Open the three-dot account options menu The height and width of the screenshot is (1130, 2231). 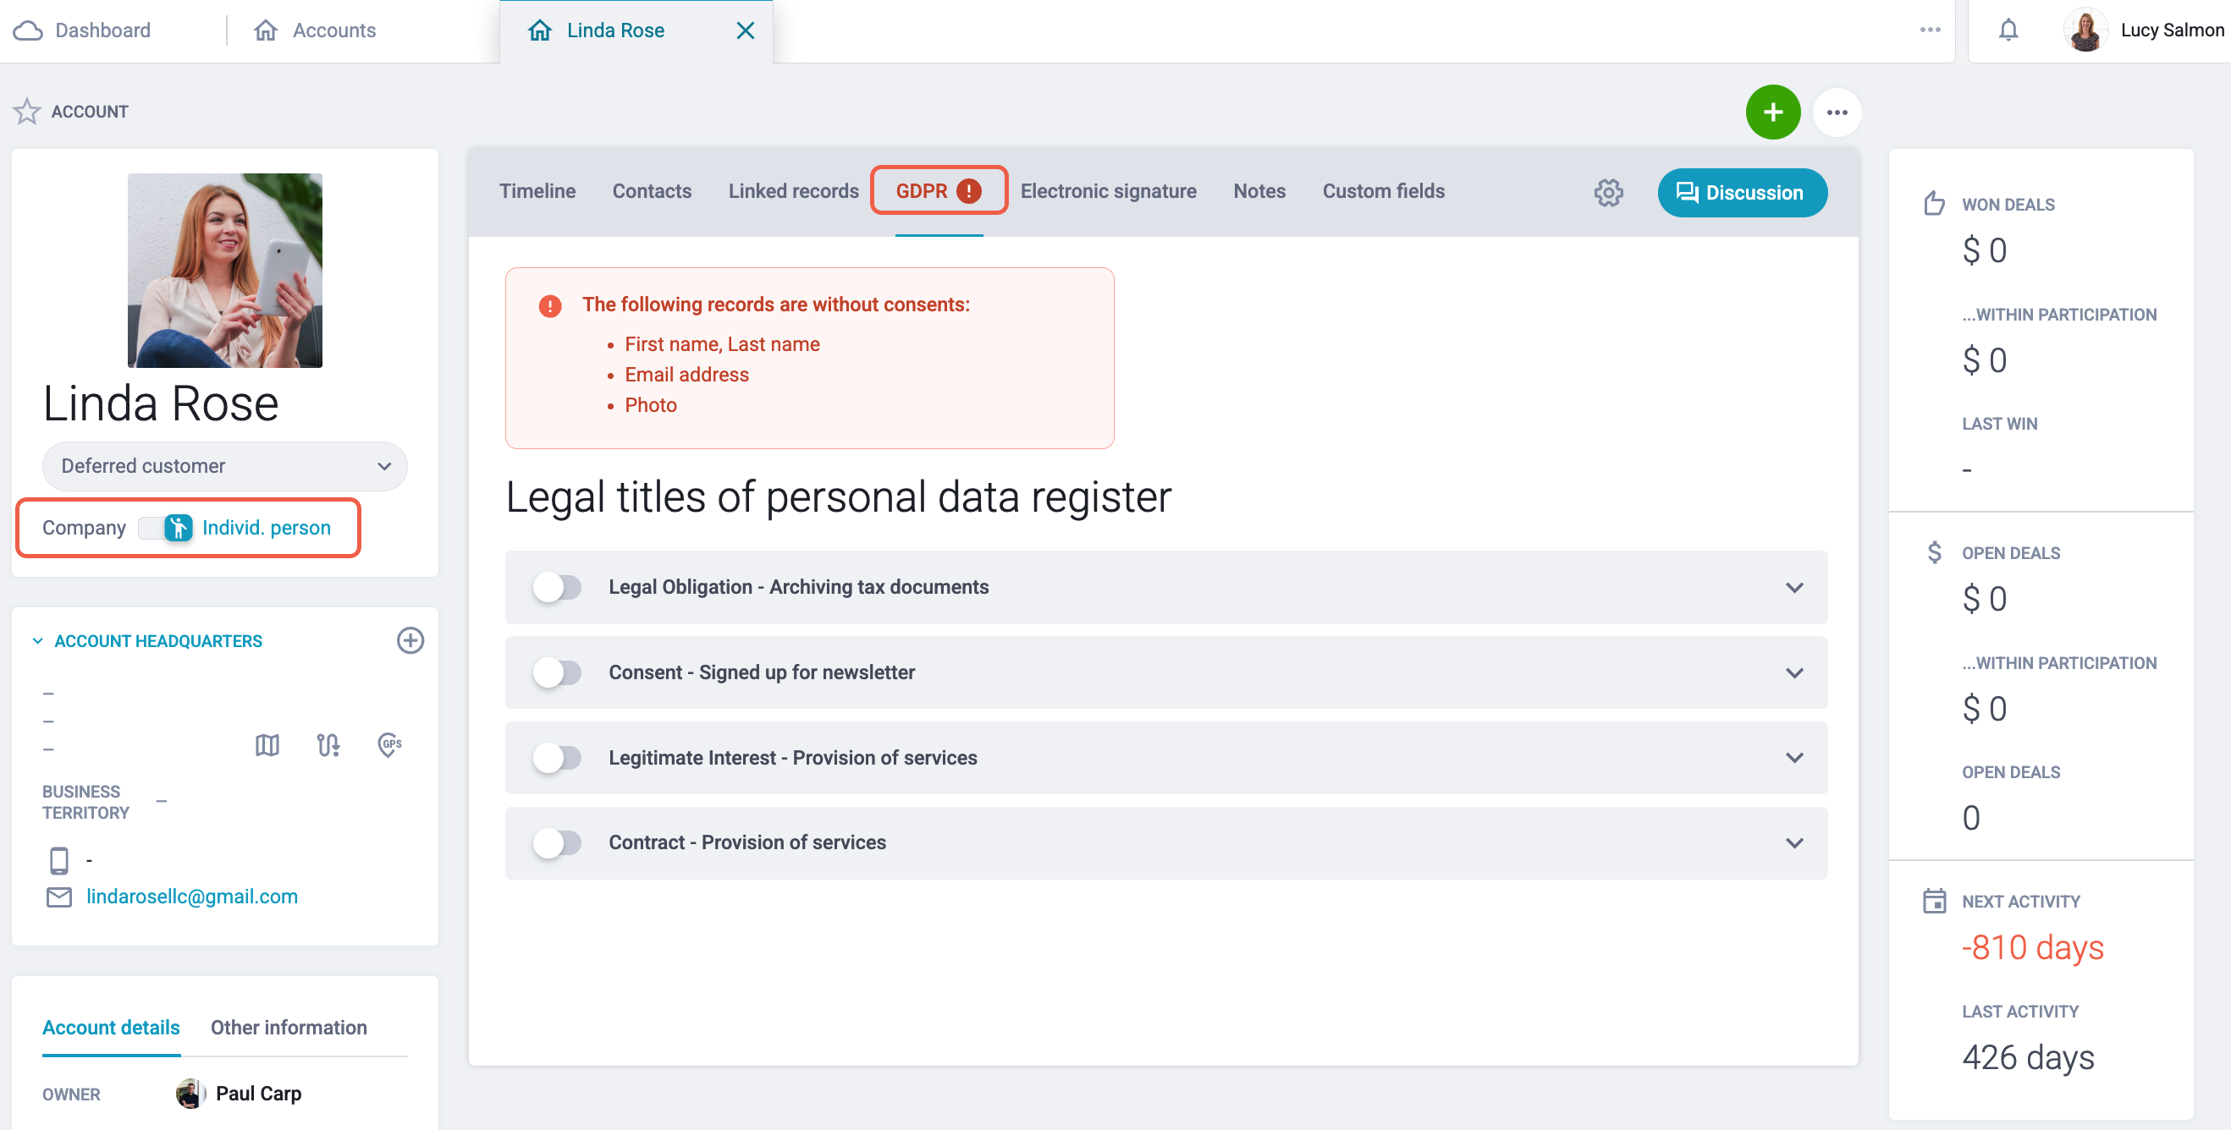pyautogui.click(x=1837, y=112)
